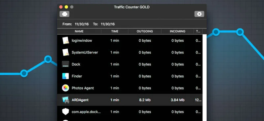Click the SystemUIServer app icon

pos(66,52)
